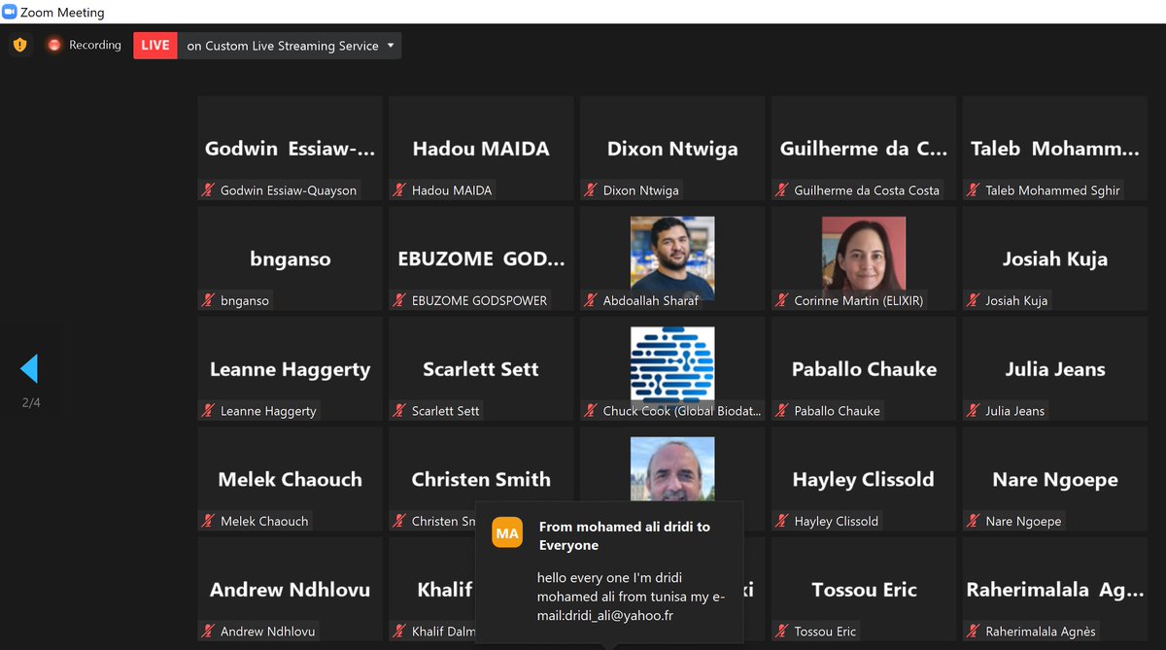Click muted mic icon beside bnganso
The height and width of the screenshot is (650, 1166).
coord(208,300)
